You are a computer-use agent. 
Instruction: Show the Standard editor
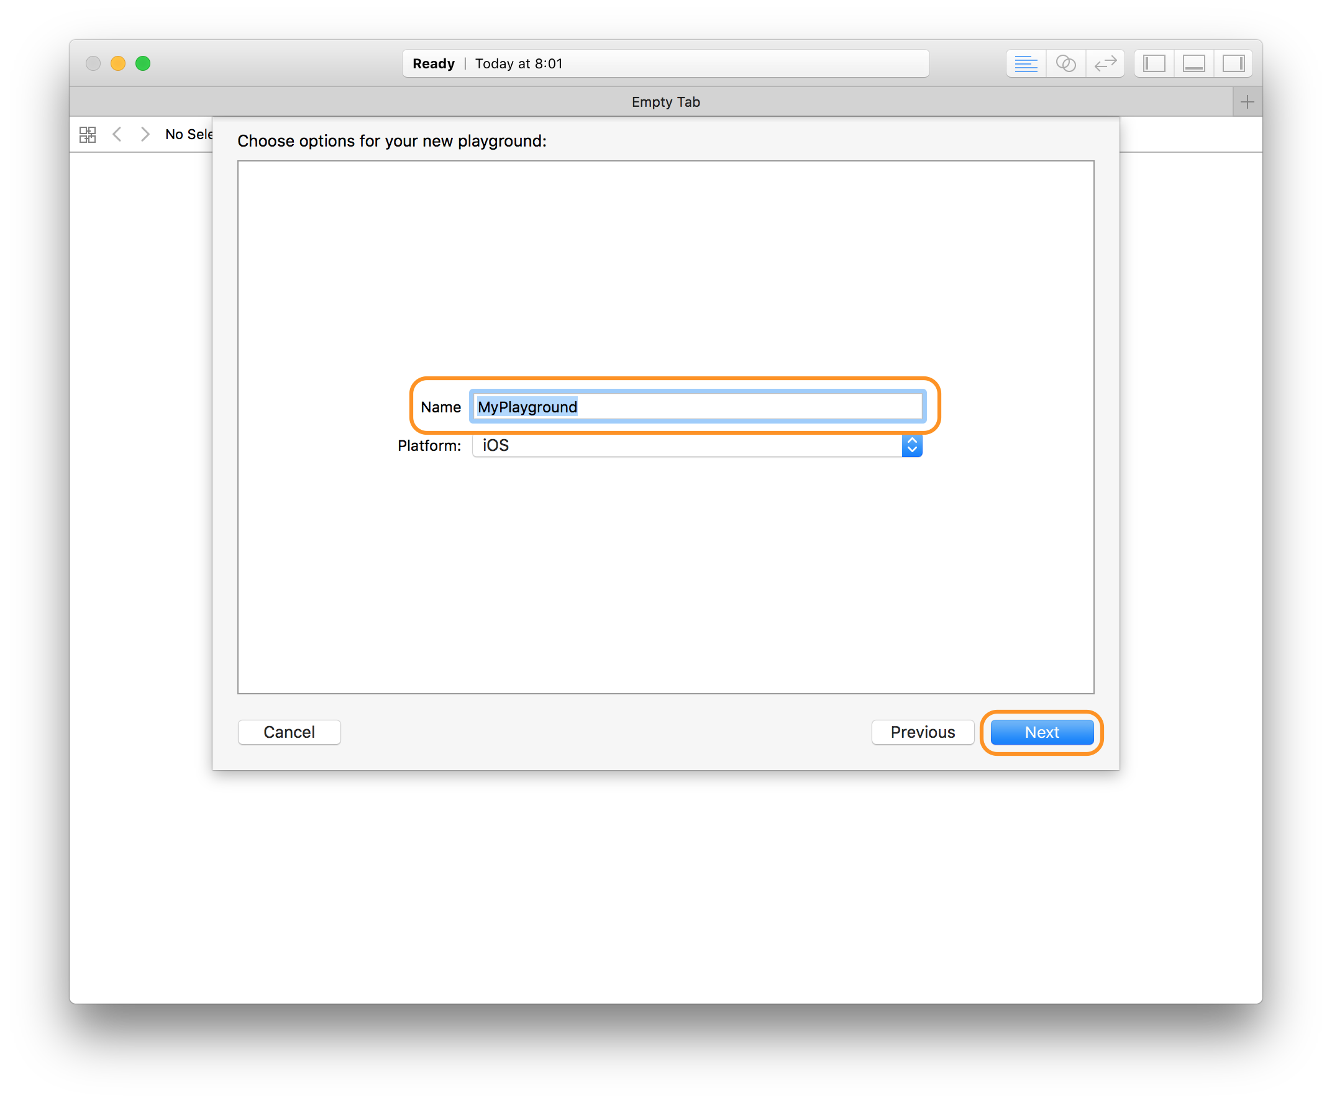click(x=1026, y=63)
